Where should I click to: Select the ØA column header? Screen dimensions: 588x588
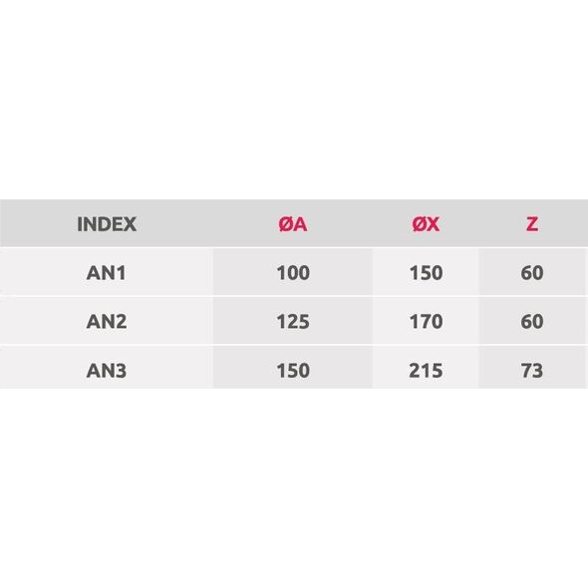coord(293,224)
